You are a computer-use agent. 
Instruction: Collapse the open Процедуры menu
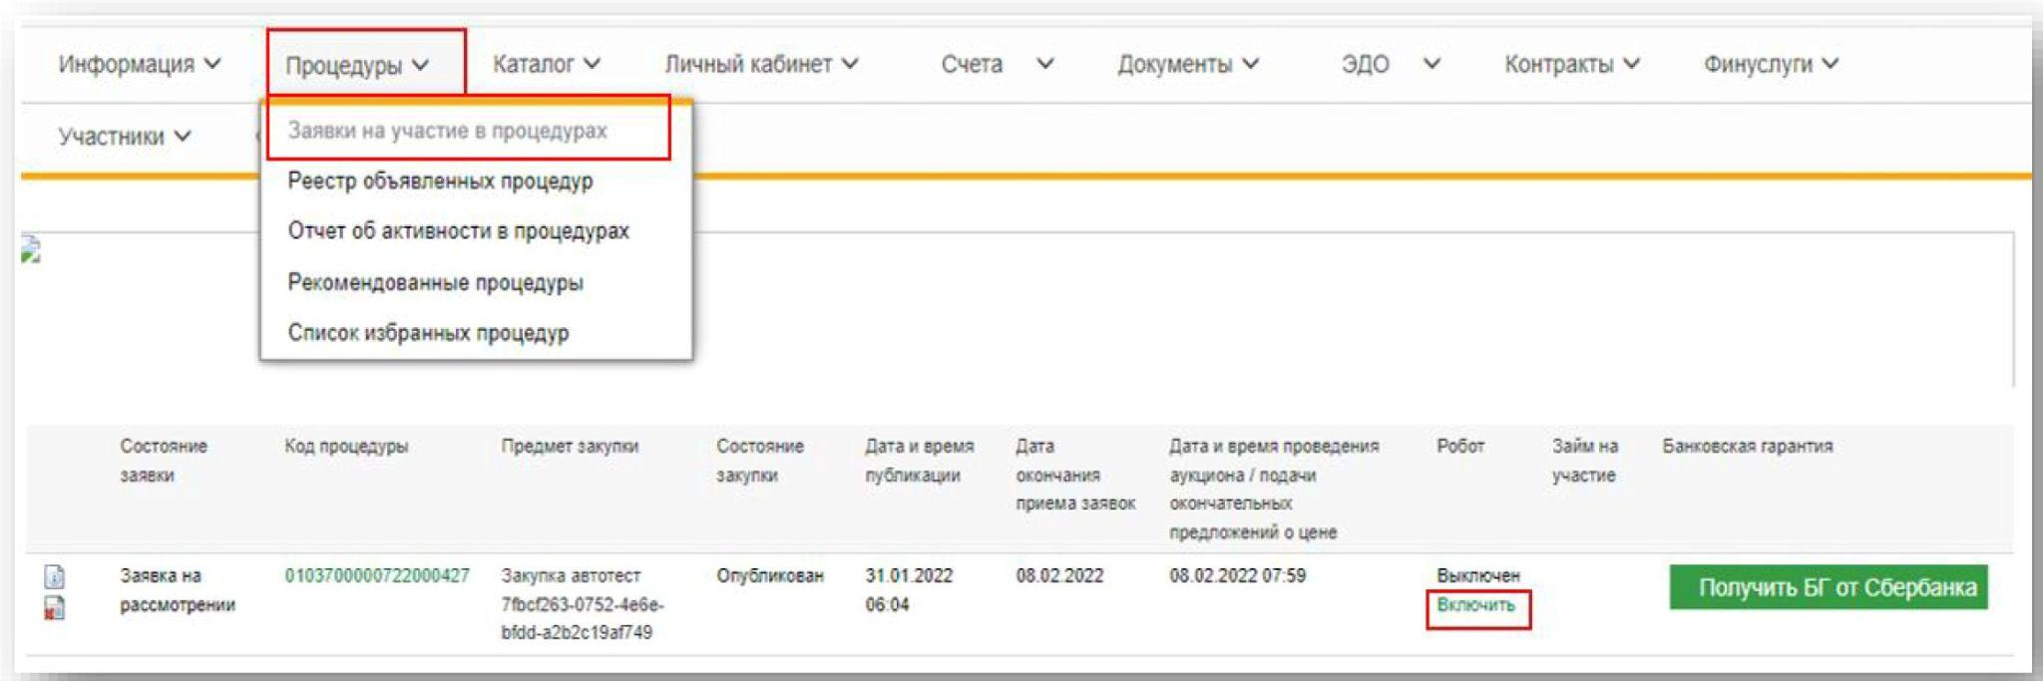coord(356,66)
